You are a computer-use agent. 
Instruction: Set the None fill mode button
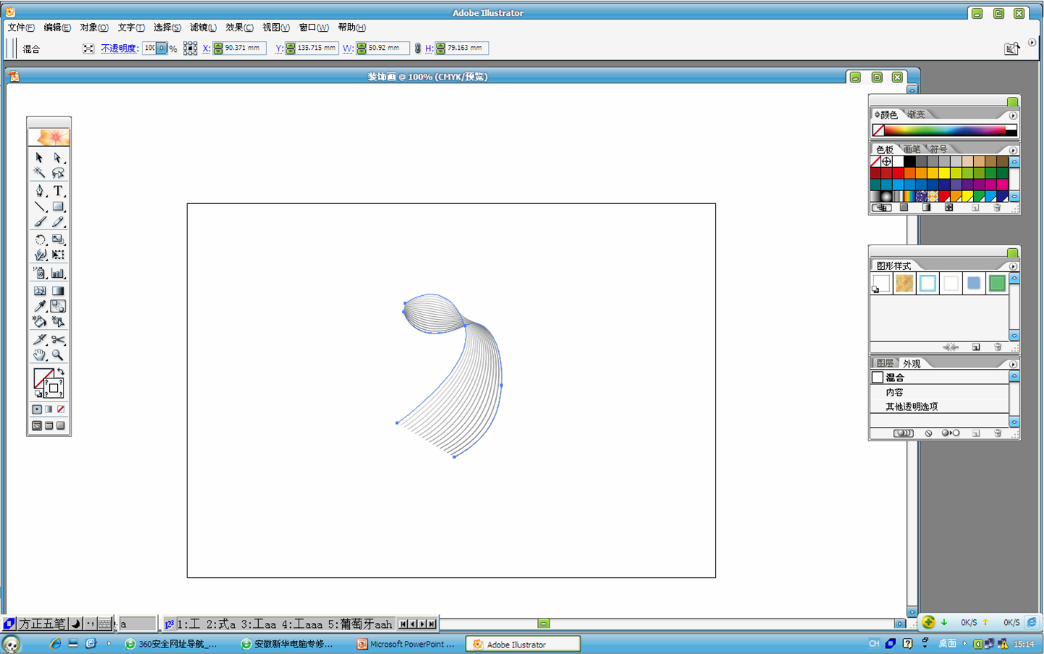pos(61,409)
